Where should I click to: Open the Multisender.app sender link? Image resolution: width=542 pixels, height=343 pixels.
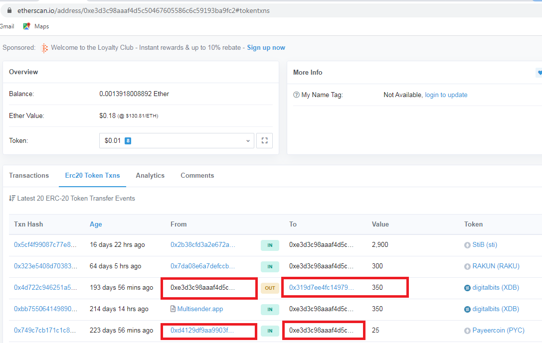click(200, 309)
